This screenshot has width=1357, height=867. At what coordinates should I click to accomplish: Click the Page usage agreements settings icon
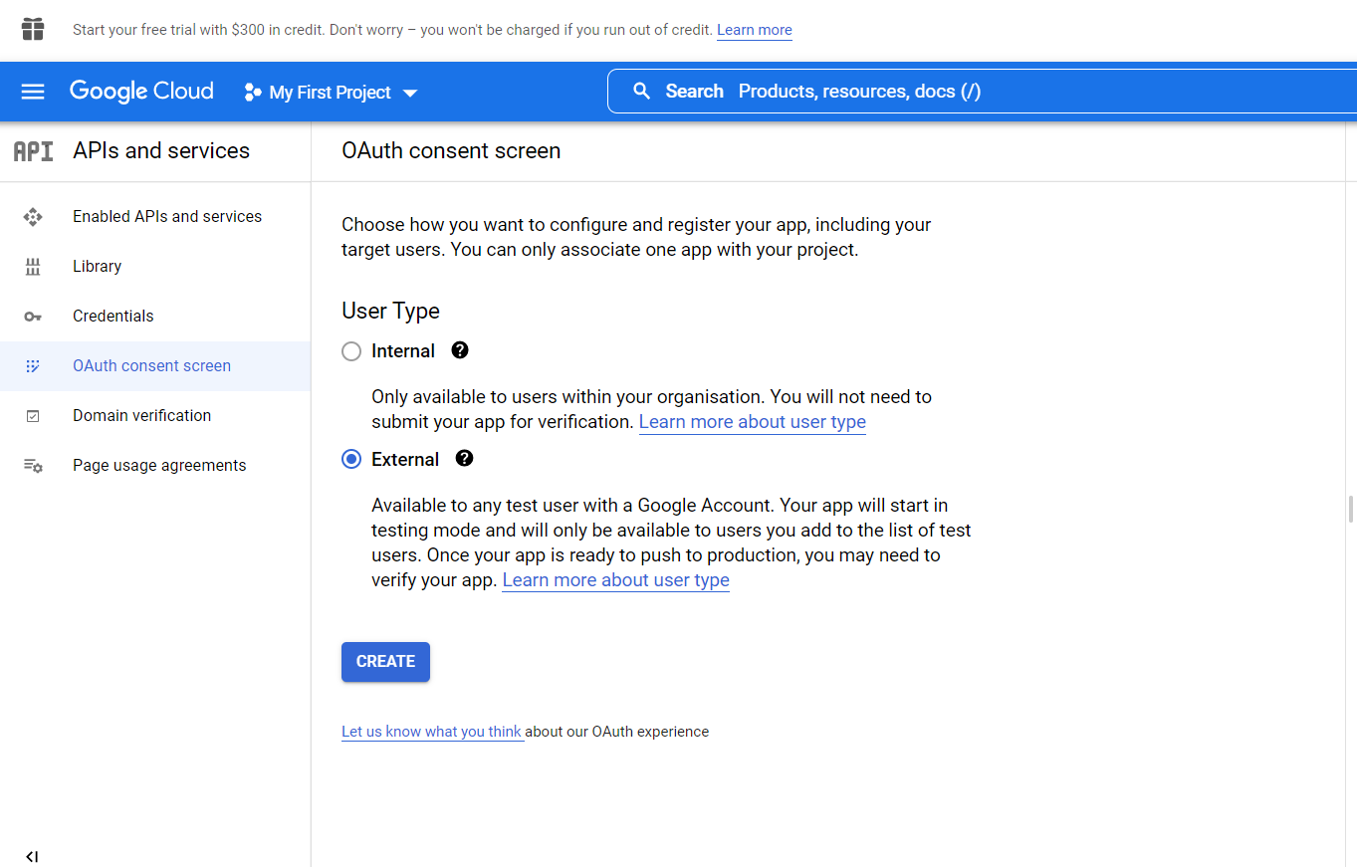point(33,466)
